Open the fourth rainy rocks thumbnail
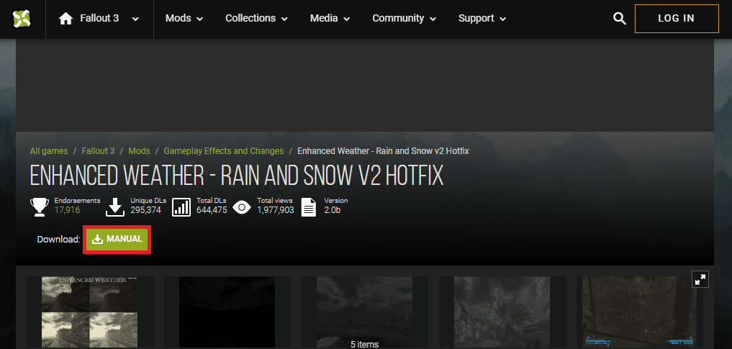The width and height of the screenshot is (732, 349). pos(502,312)
